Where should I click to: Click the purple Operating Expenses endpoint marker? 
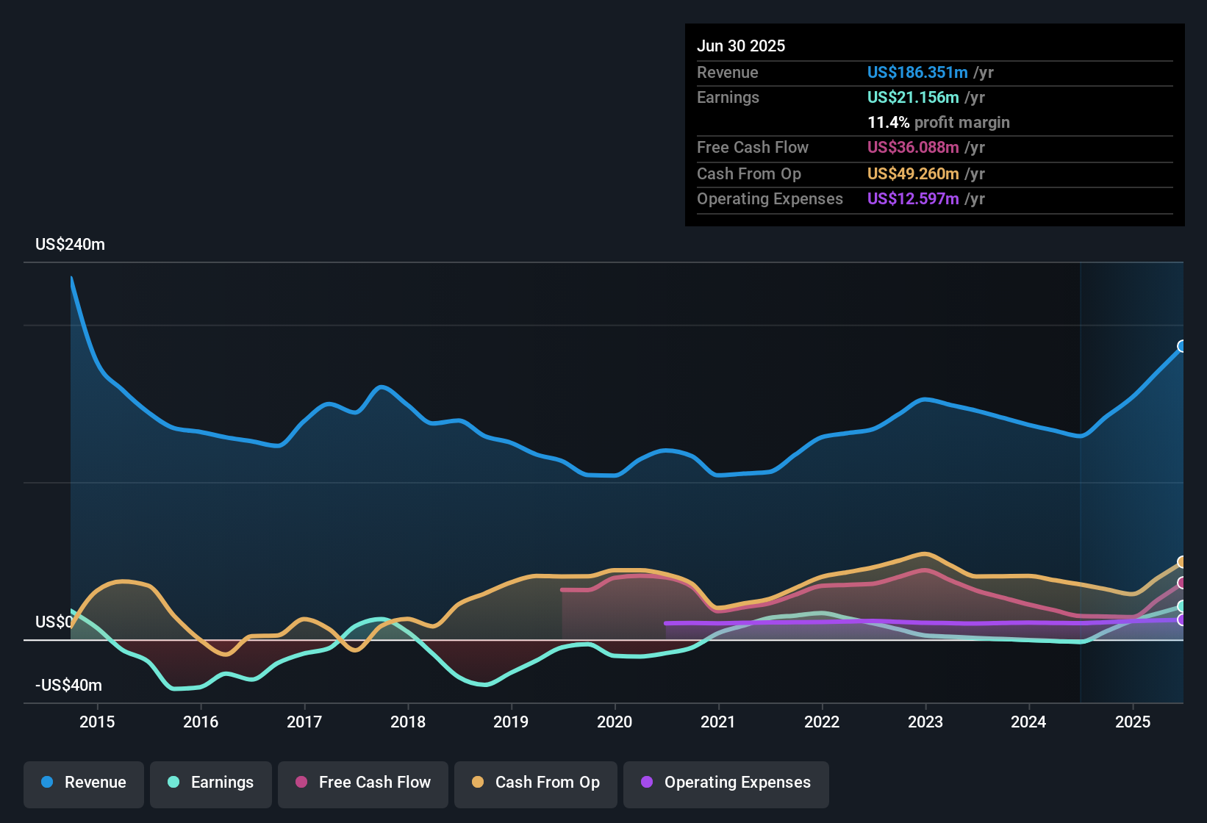point(1181,619)
